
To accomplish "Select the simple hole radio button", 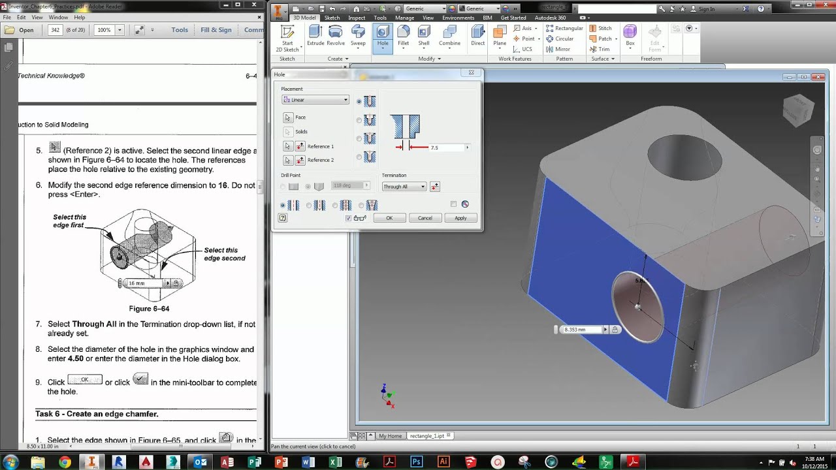I will [283, 205].
